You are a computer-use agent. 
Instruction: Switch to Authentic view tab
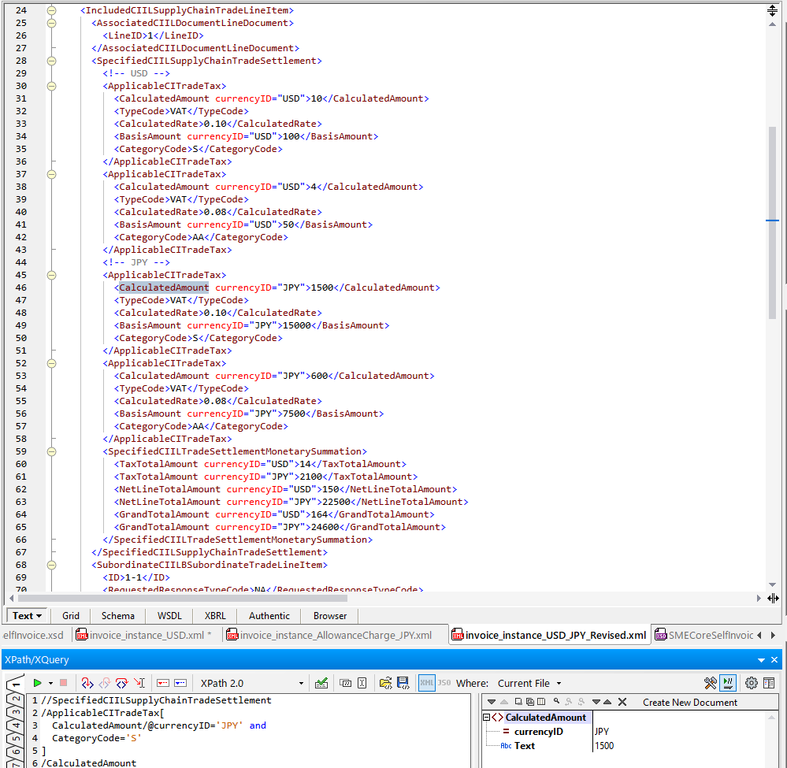[269, 615]
